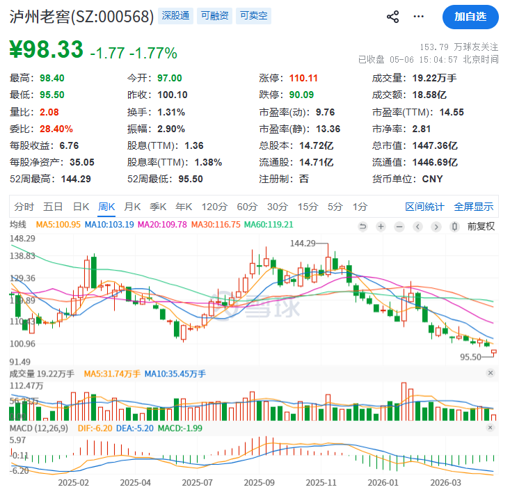Close the 成交量 volume panel
510x494 pixels.
[491, 373]
